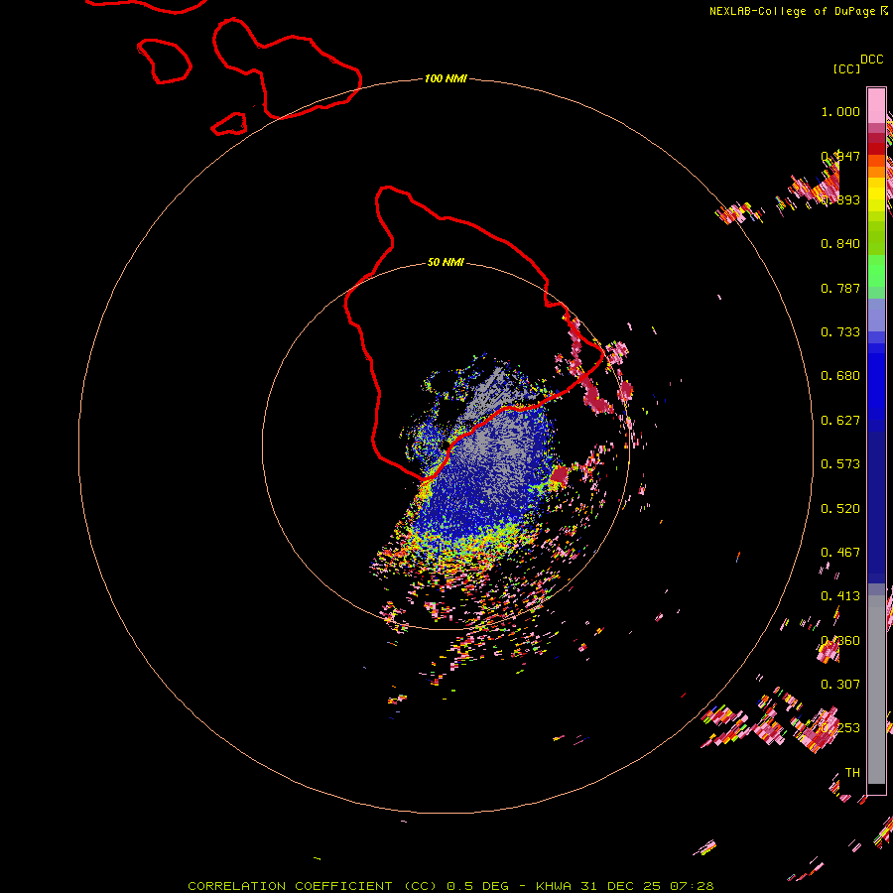Viewport: 893px width, 893px height.
Task: Select the 0.413 color scale value
Action: 840,596
